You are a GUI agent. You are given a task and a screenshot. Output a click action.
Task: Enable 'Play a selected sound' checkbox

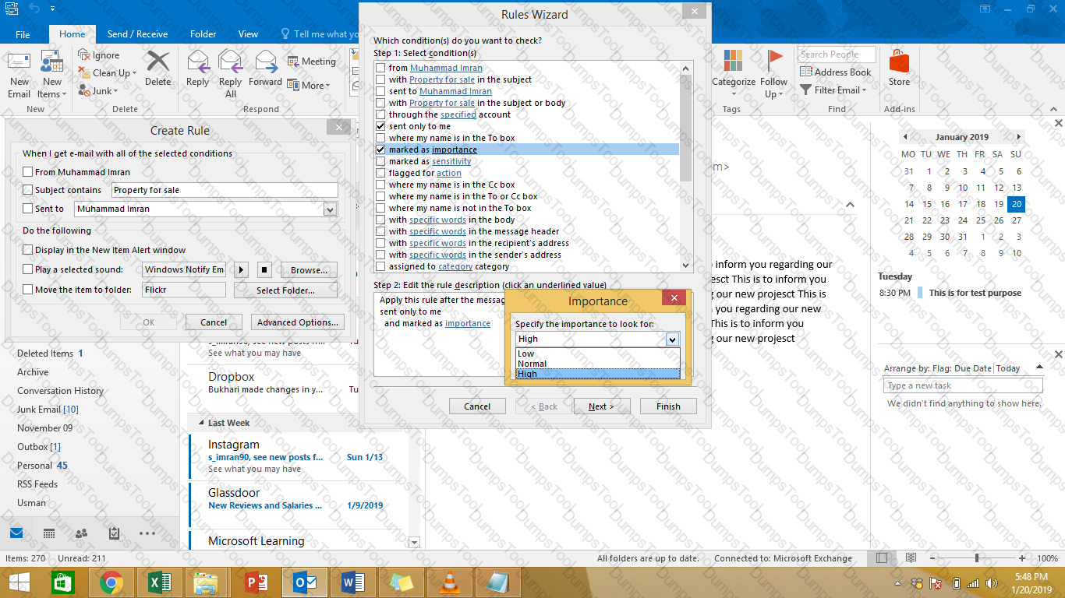pos(28,269)
